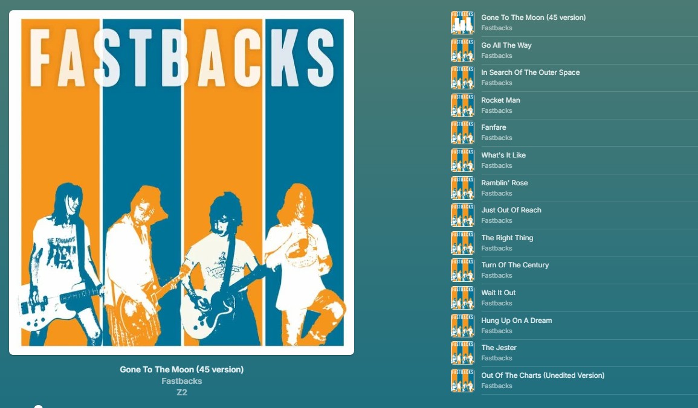The height and width of the screenshot is (408, 698).
Task: Open the Z2 album link under the artwork
Action: click(x=182, y=392)
